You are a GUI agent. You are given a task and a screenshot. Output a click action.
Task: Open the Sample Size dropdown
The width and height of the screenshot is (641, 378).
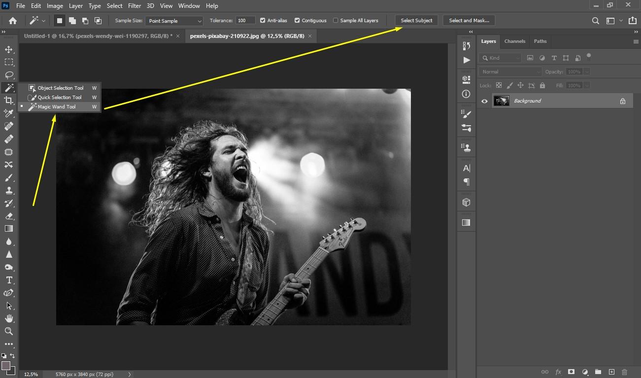pos(174,21)
